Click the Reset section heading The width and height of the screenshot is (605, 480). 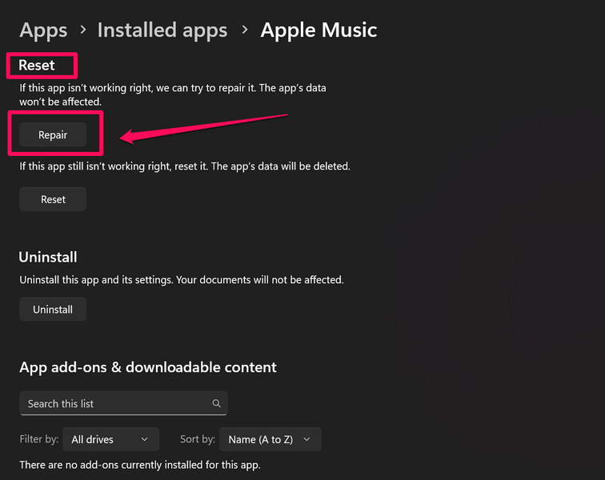point(37,65)
